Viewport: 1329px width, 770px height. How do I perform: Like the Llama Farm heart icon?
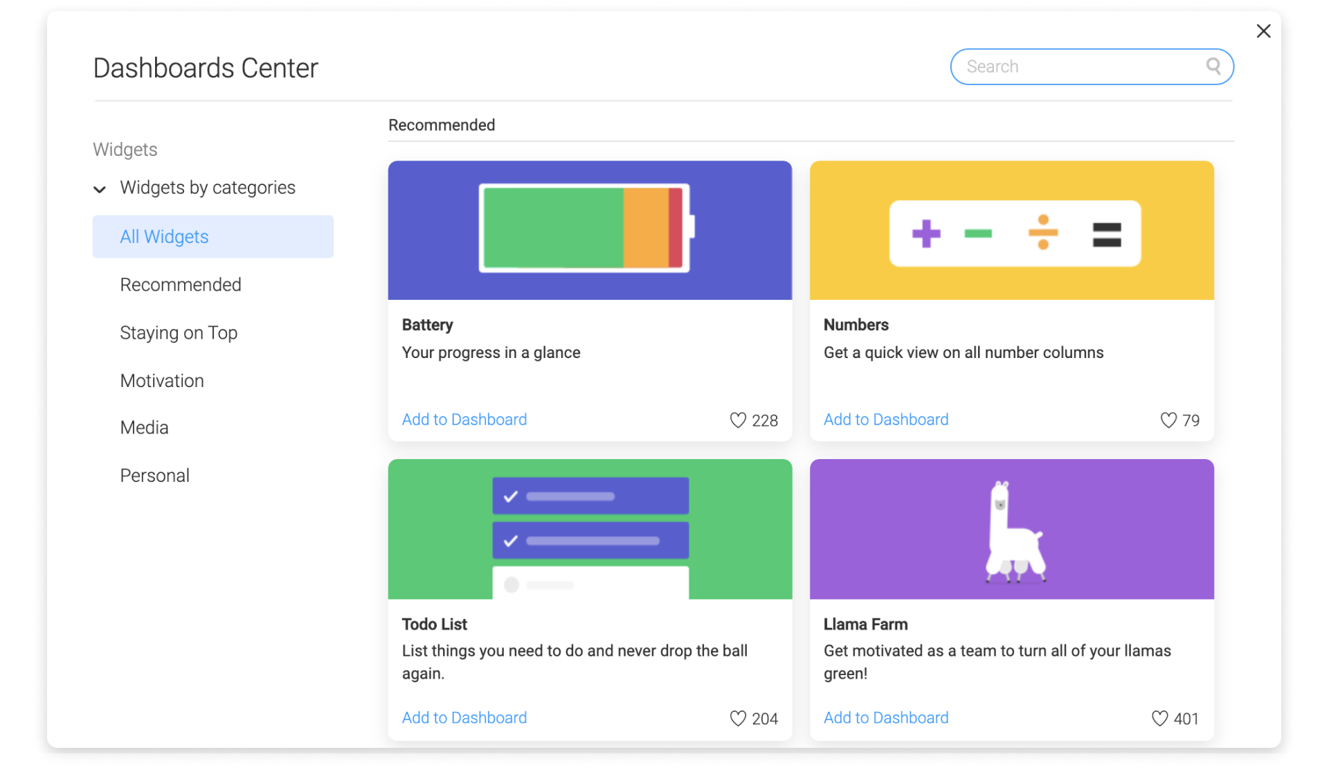[1159, 719]
